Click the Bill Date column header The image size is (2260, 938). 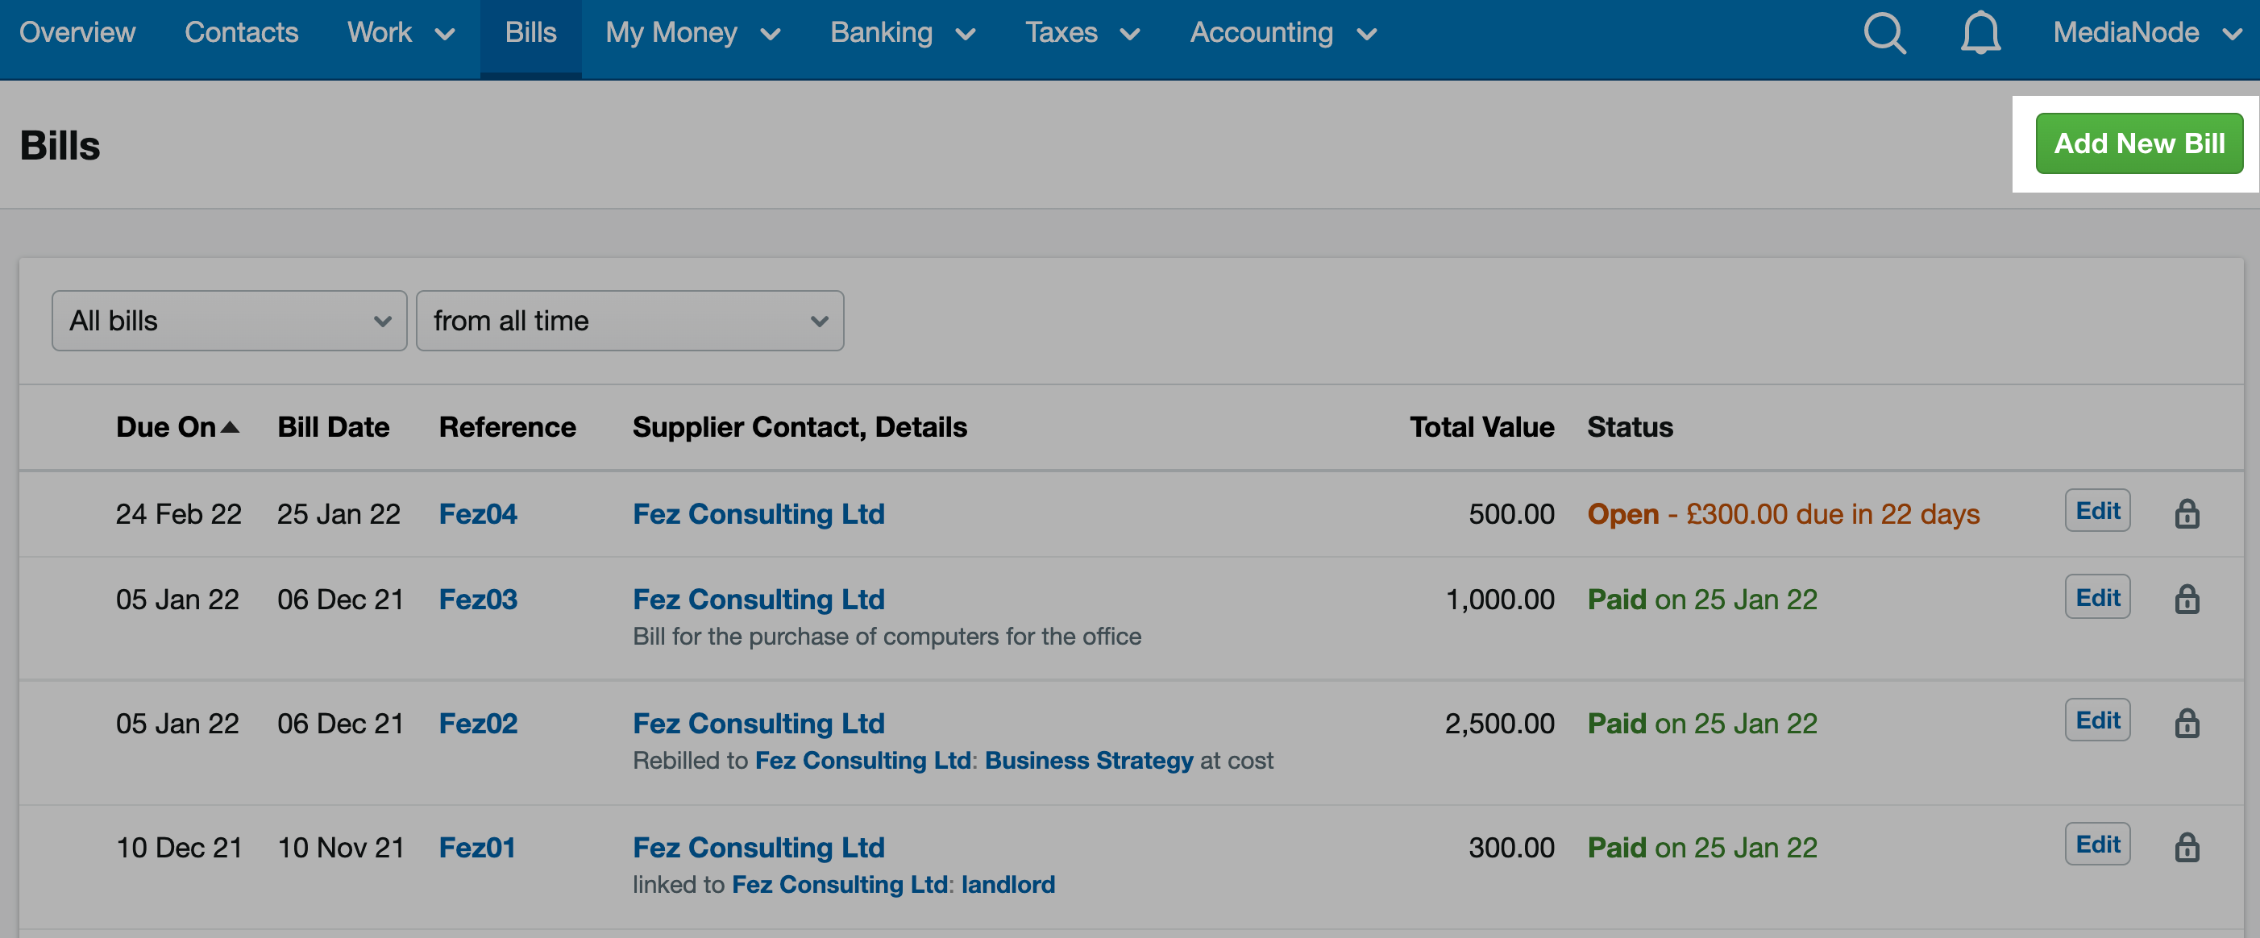[334, 427]
